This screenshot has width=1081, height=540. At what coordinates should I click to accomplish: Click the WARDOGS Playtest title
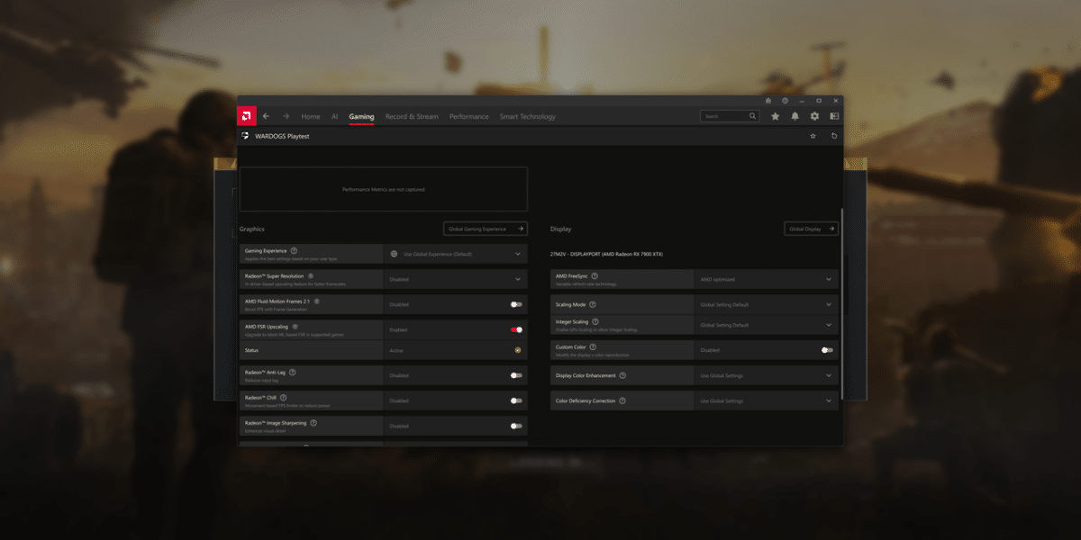pyautogui.click(x=282, y=136)
